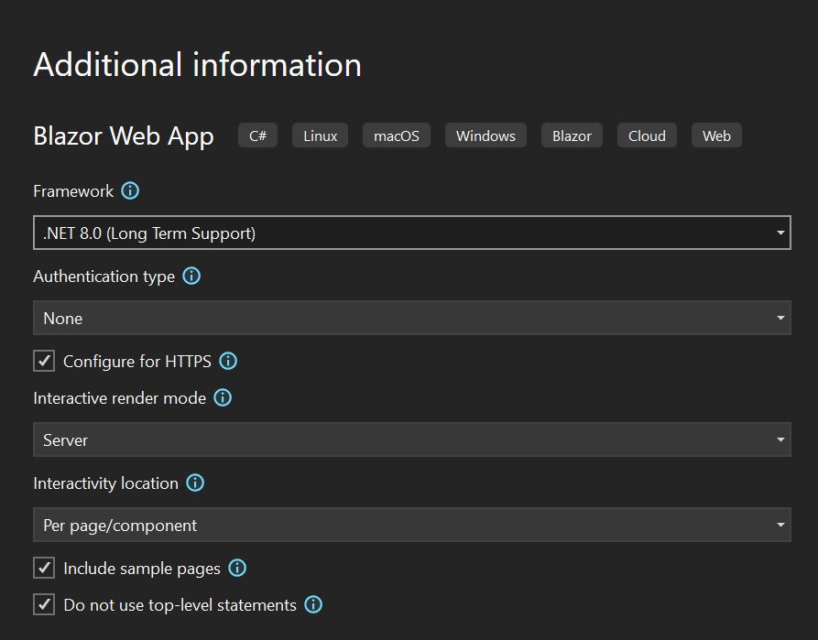Click the Authentication type info icon

click(x=191, y=276)
